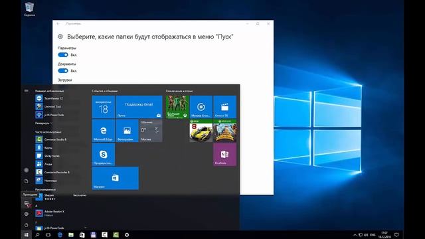Screen dimensions: 425x239
Task: Click the События и общение group header
Action: [x=105, y=91]
